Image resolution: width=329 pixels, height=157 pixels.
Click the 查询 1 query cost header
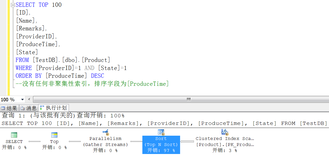click(63, 116)
